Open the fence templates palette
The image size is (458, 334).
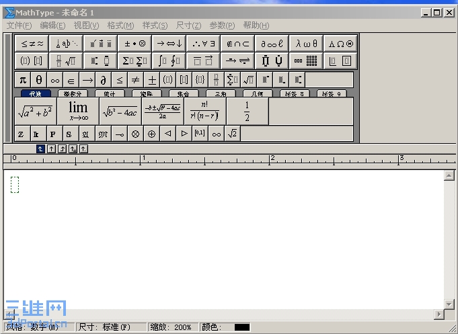32,60
